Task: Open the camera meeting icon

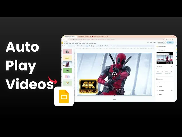Action: coord(154,43)
